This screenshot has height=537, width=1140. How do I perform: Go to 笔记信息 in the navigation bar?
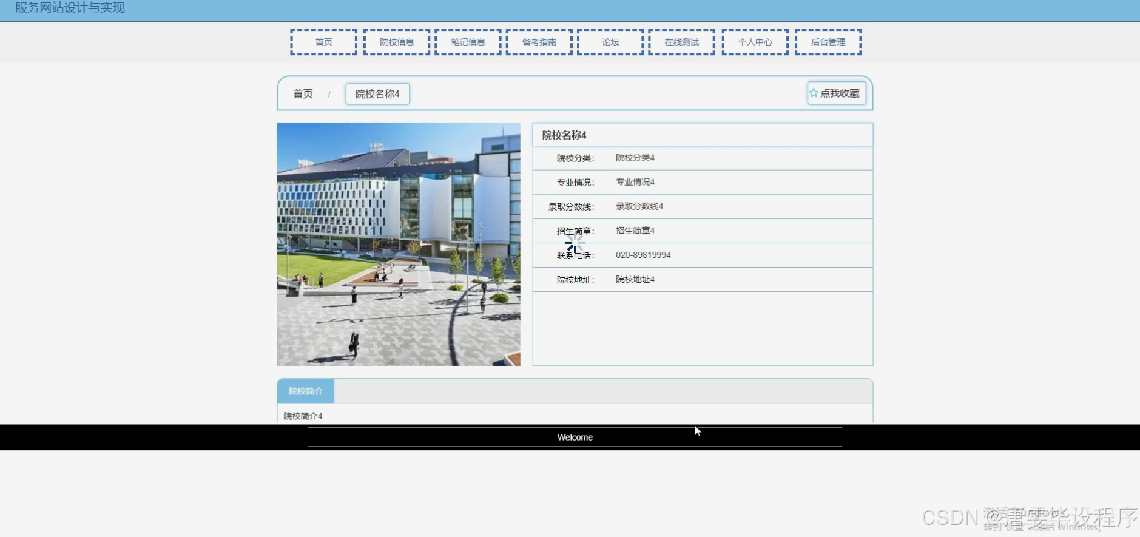tap(468, 42)
